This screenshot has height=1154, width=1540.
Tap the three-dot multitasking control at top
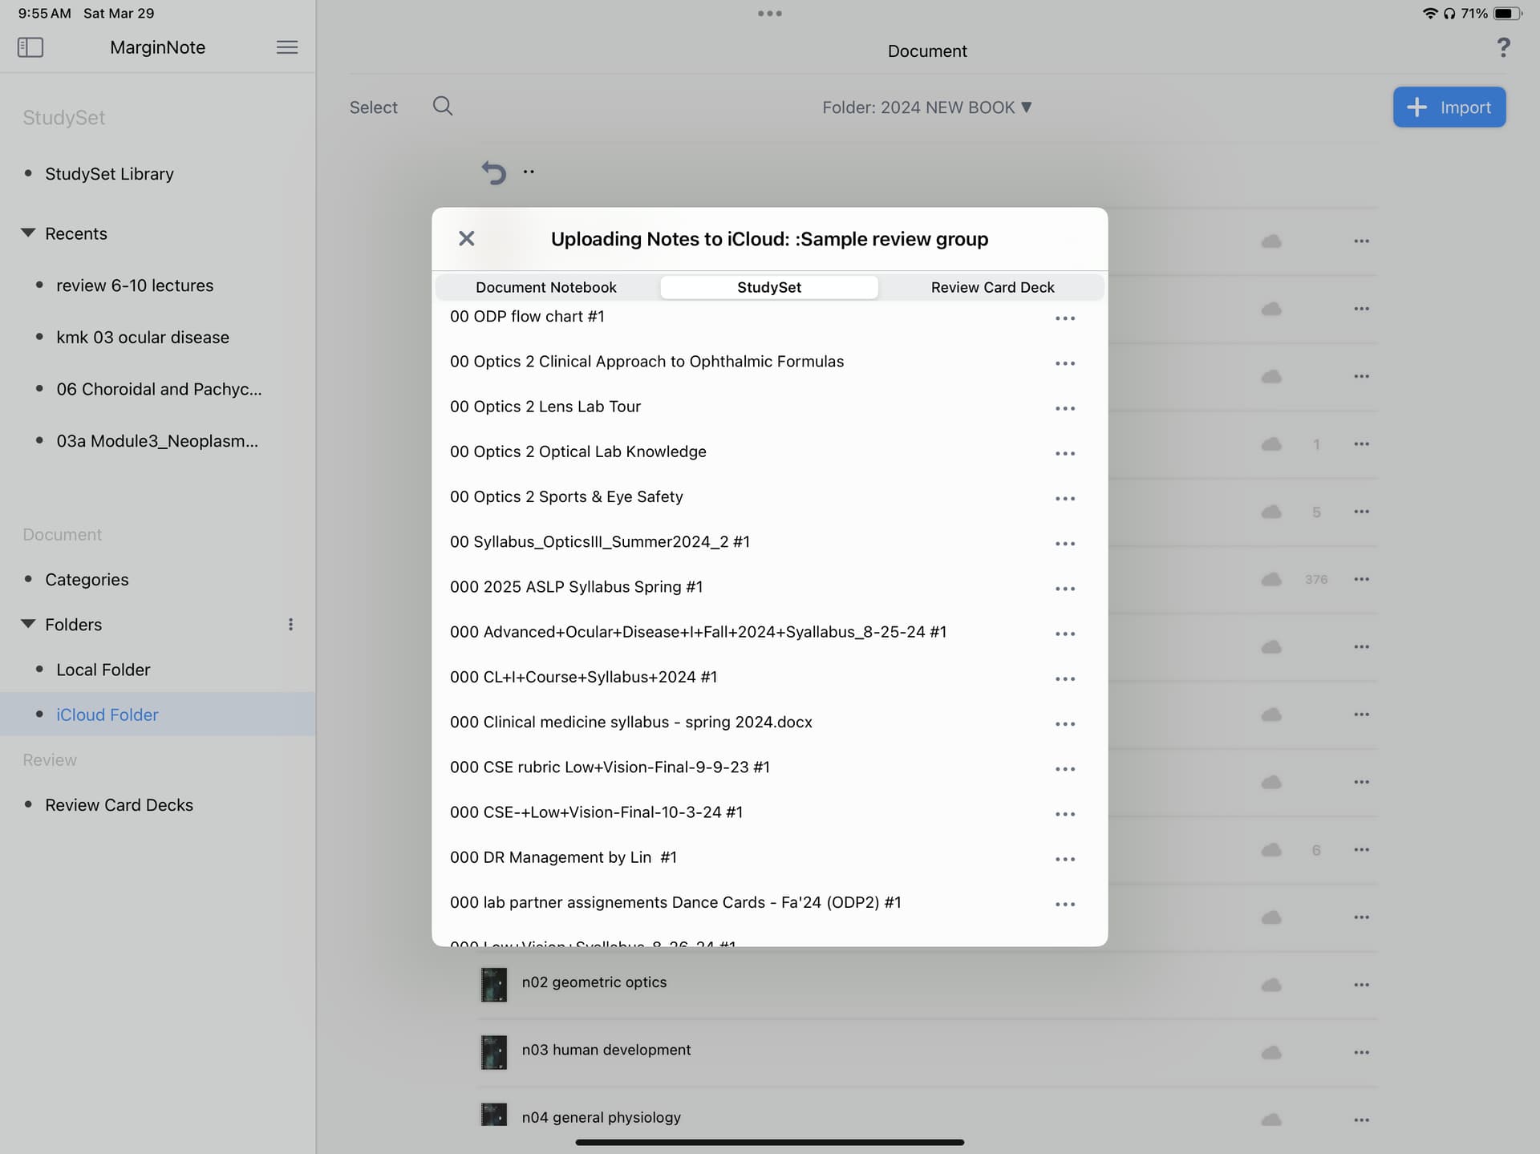point(770,13)
